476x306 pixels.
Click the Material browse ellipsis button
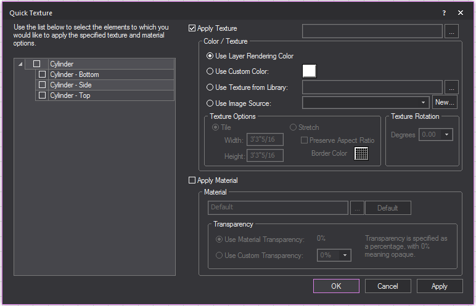[x=357, y=208]
